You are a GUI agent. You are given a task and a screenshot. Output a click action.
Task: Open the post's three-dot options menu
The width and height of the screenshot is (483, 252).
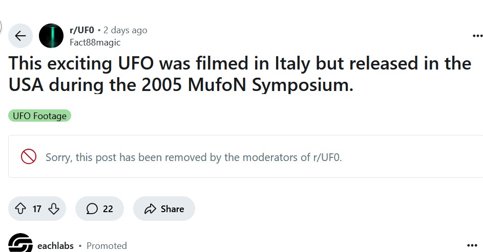[477, 36]
